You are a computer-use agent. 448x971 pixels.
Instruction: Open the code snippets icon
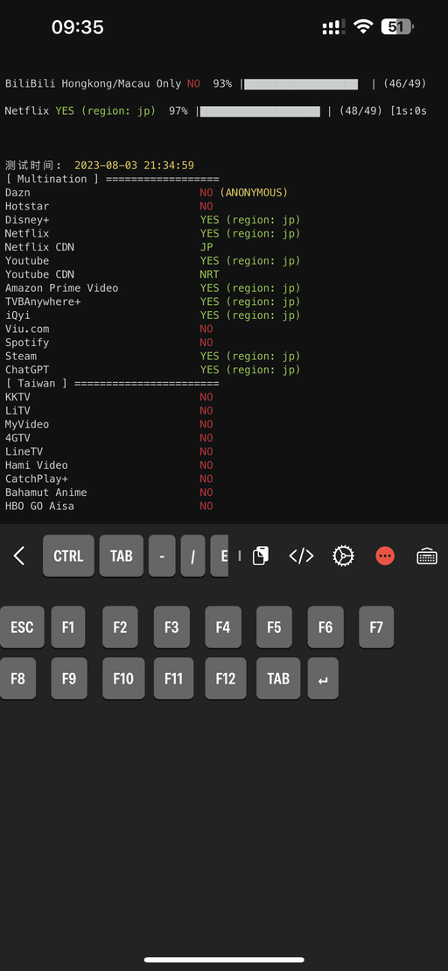[302, 556]
